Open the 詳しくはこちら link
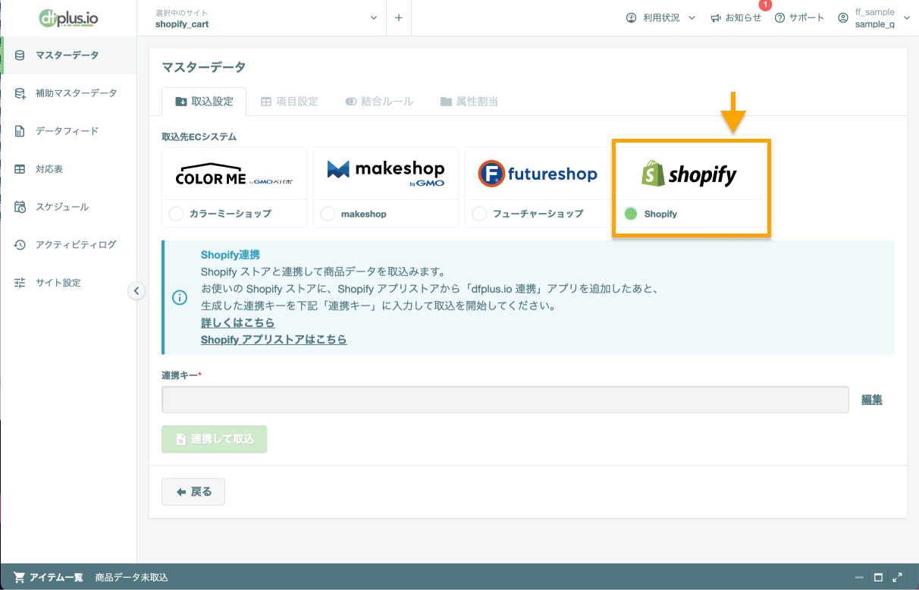 (238, 323)
